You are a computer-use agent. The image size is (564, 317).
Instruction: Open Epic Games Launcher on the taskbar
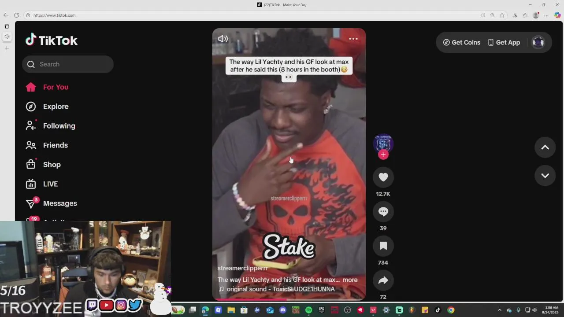coord(322,310)
